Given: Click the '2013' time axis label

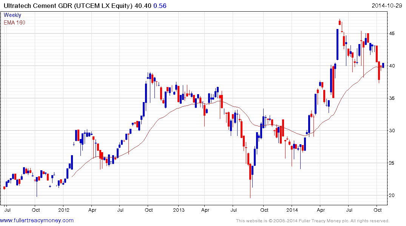Looking at the screenshot, I should coord(179,210).
